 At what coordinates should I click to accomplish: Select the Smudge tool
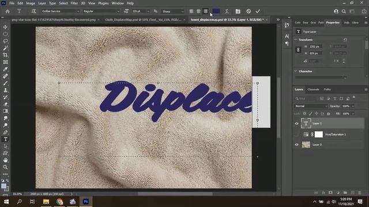pos(5,118)
